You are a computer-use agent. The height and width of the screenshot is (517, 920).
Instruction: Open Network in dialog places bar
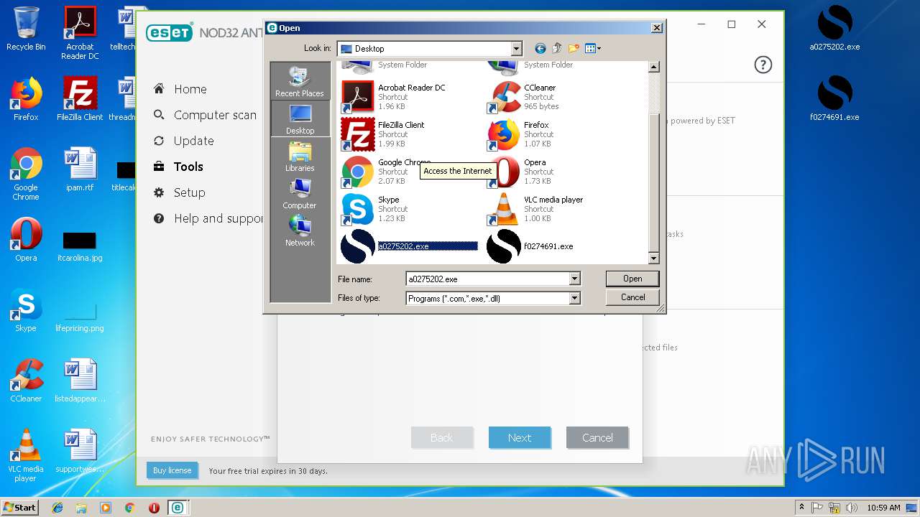(x=300, y=230)
